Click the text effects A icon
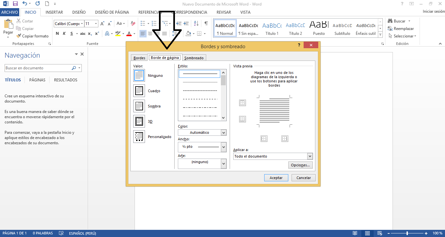 (107, 34)
